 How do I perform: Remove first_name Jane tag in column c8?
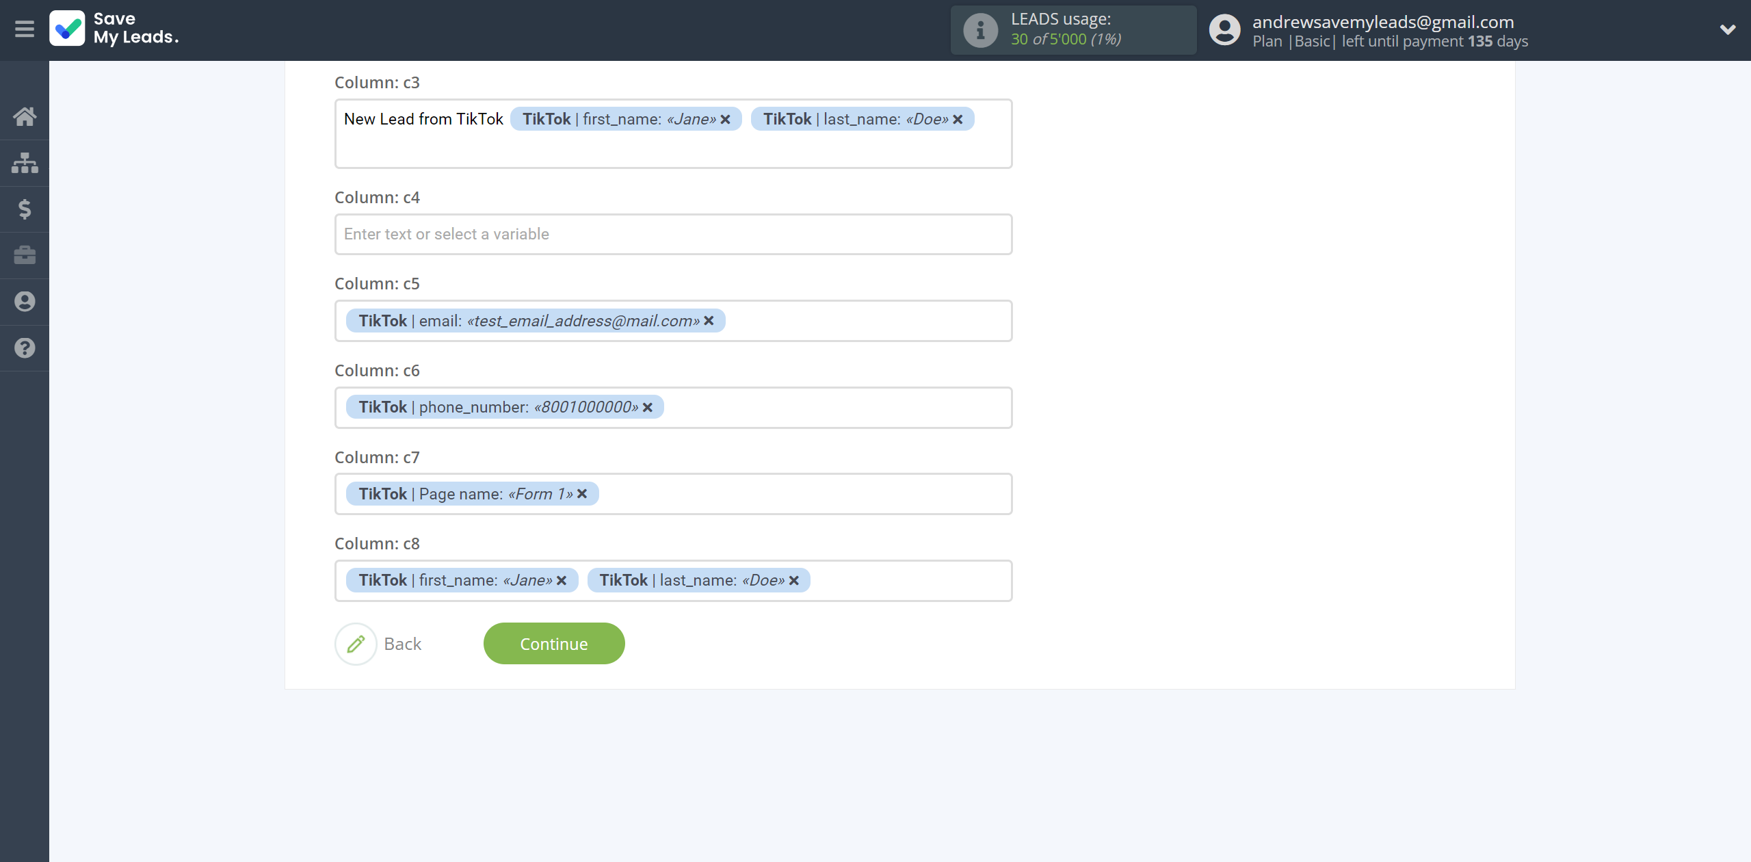coord(562,581)
